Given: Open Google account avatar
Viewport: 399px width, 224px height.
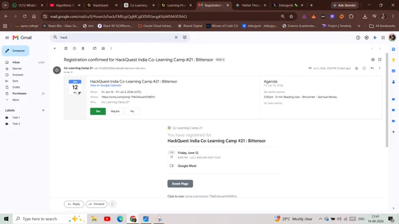Looking at the screenshot, I should (392, 37).
